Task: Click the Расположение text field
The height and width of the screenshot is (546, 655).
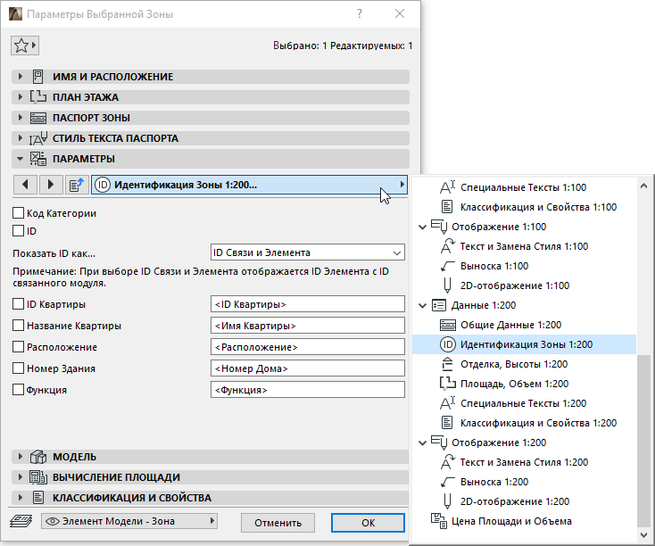Action: point(308,347)
